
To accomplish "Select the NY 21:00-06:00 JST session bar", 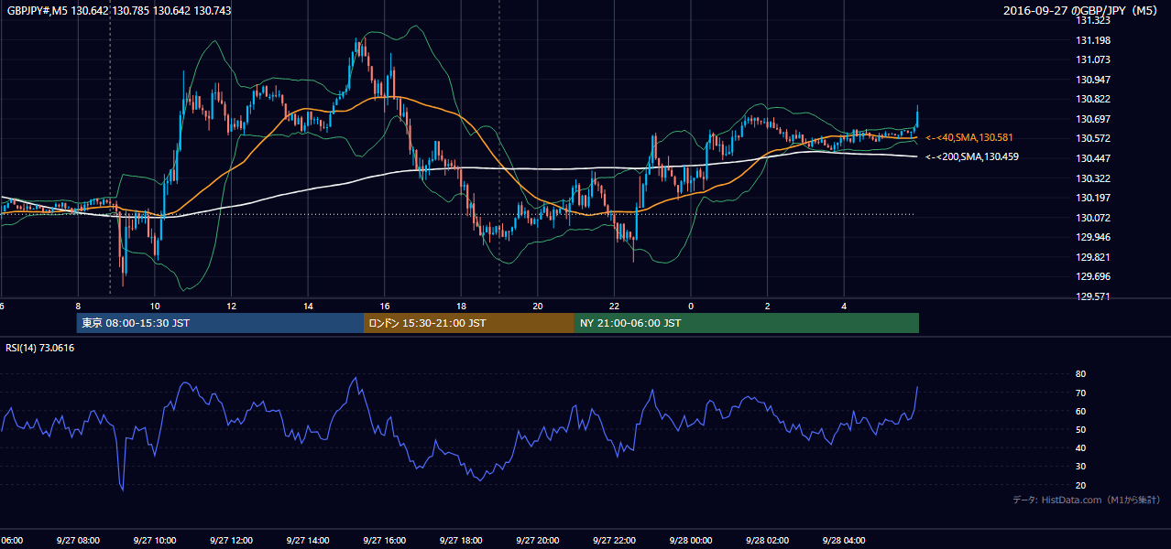I will 747,323.
